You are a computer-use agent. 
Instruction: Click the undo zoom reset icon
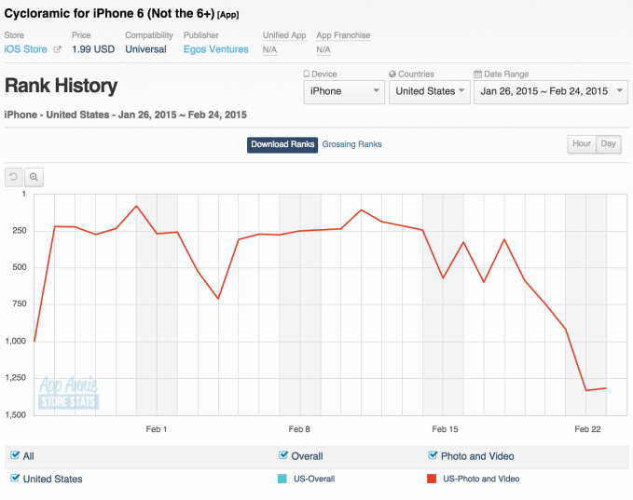click(14, 176)
